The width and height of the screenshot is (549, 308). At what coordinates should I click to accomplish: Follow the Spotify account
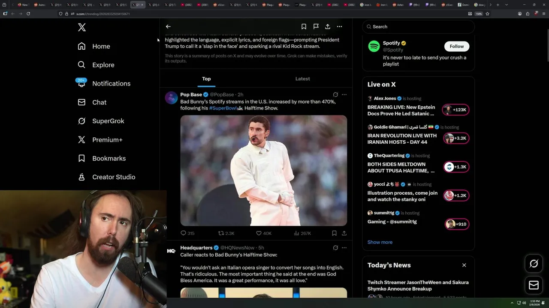click(457, 46)
